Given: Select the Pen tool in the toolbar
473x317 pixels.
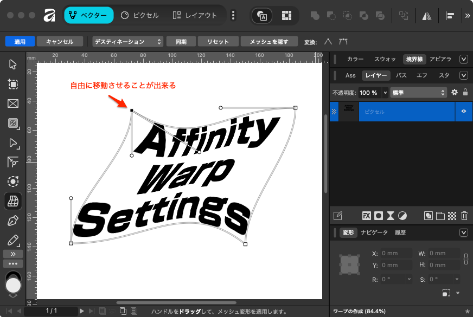Looking at the screenshot, I should point(13,221).
